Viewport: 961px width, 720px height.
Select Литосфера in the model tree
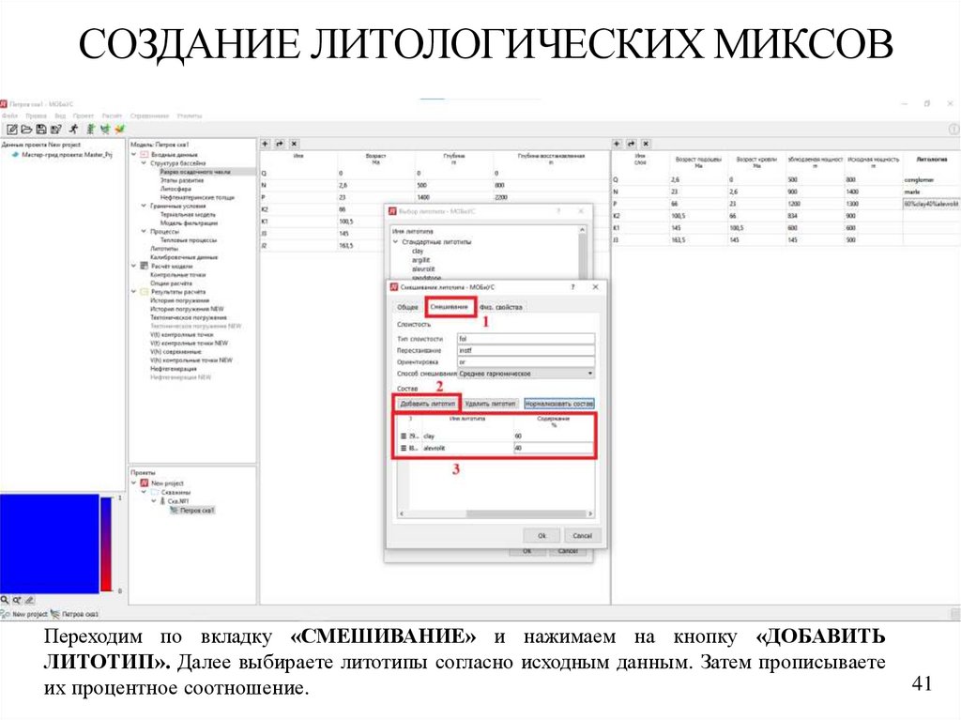click(175, 189)
